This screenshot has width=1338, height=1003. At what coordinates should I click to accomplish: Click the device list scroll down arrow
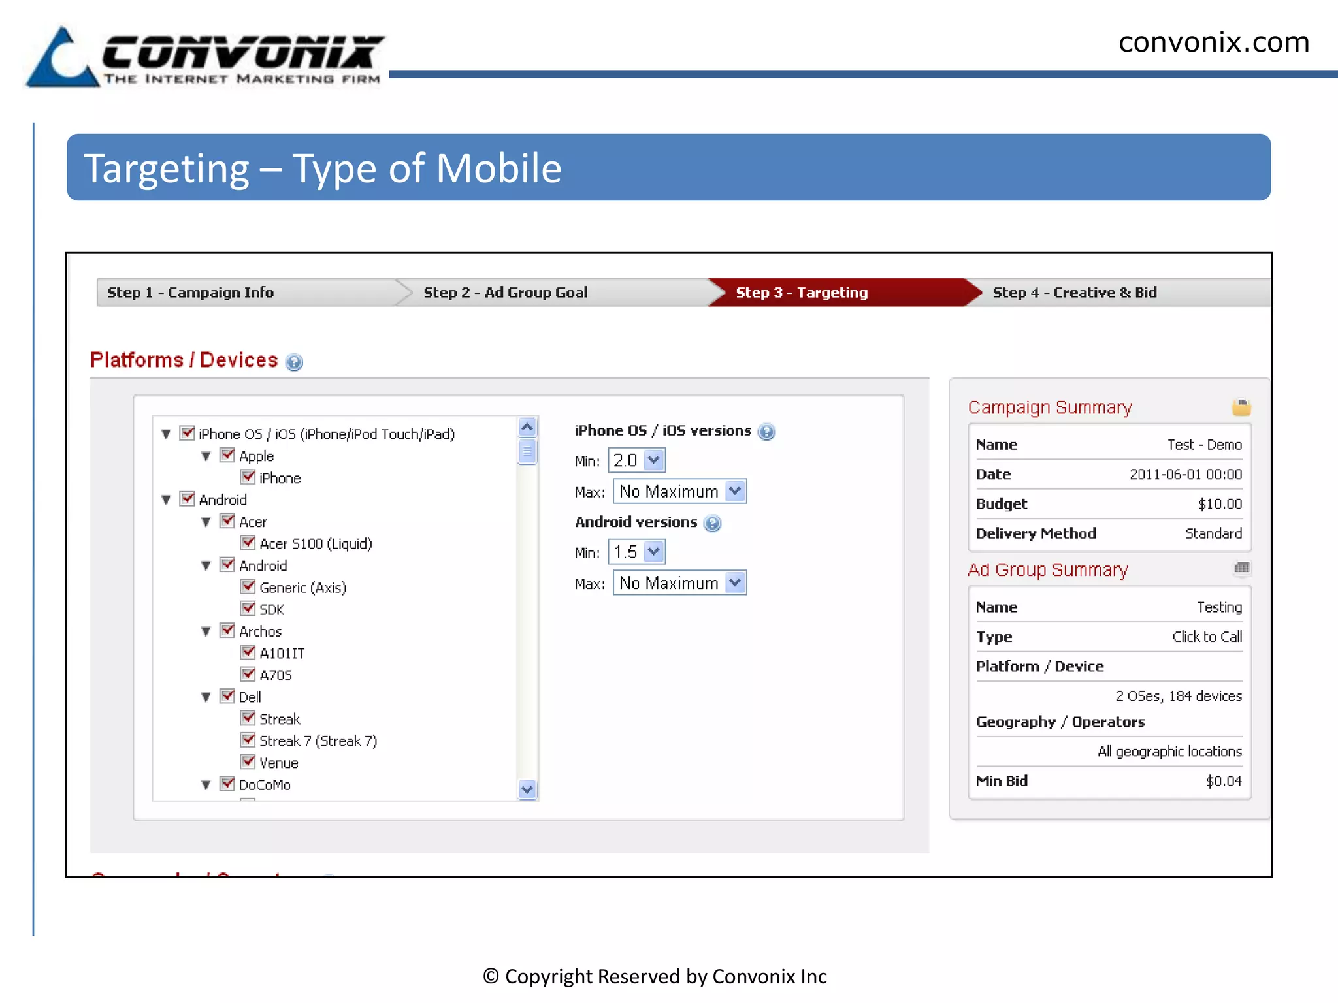(x=527, y=789)
